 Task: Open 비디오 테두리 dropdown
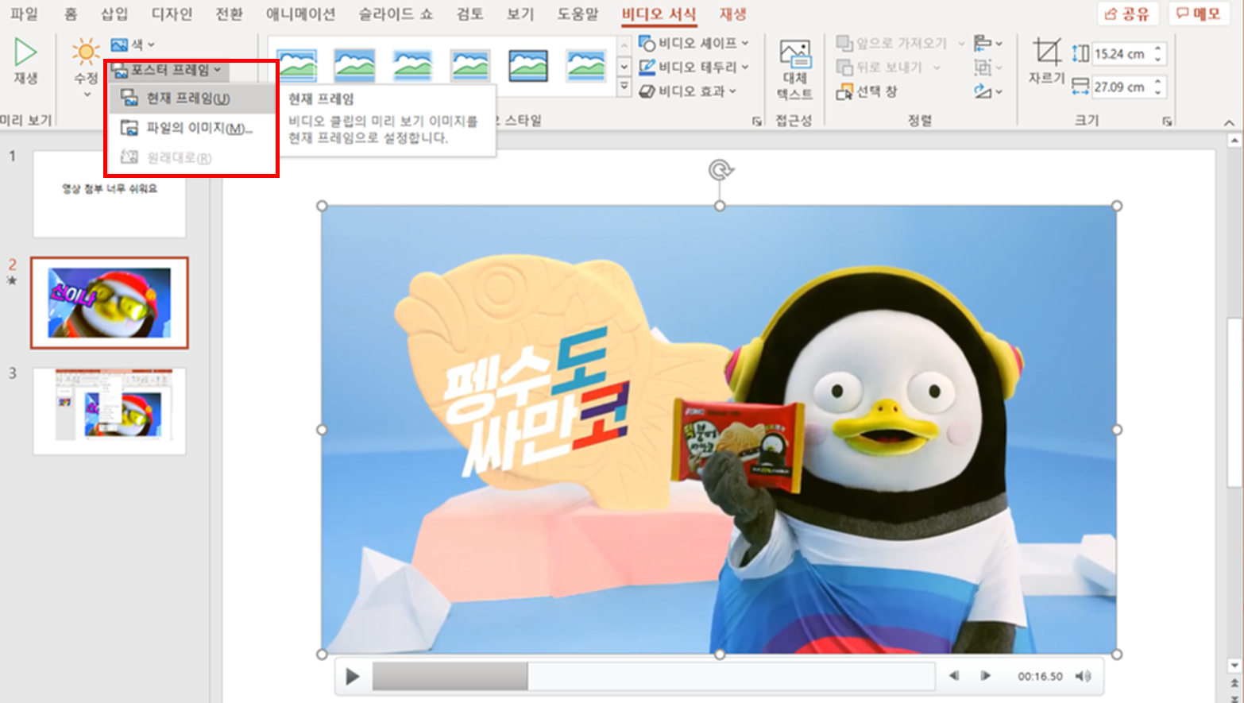coord(694,67)
